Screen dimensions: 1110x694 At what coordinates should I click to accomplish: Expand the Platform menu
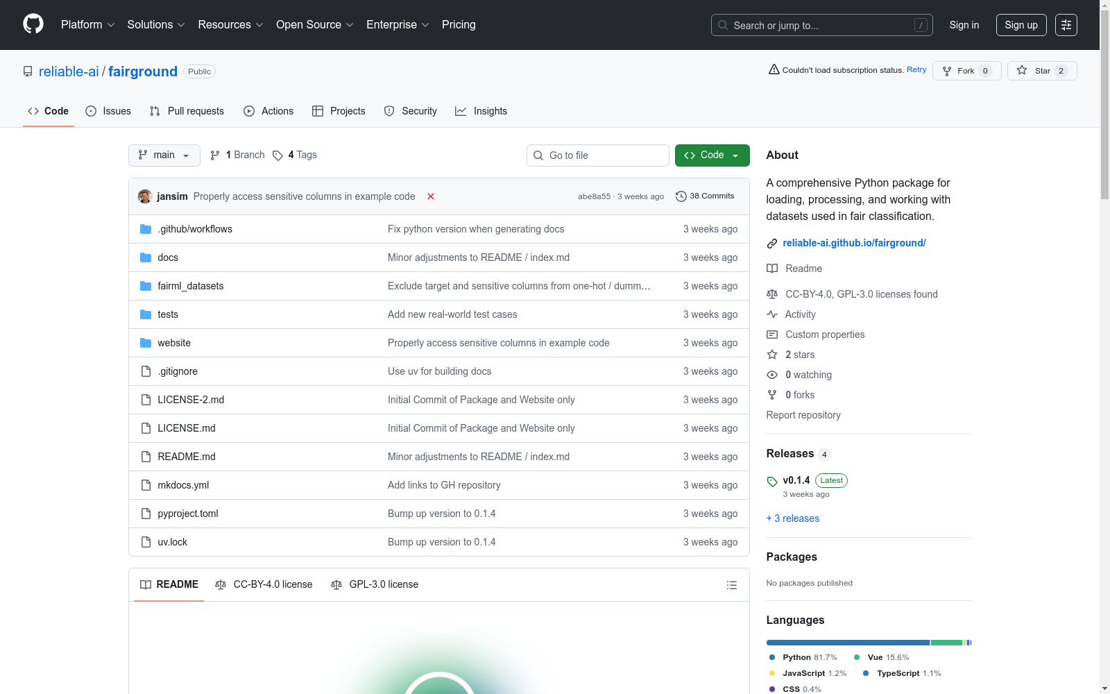point(88,25)
